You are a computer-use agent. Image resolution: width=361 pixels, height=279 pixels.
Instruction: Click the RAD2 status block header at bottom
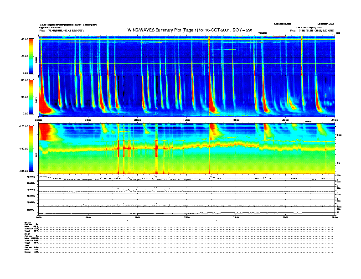27,222
